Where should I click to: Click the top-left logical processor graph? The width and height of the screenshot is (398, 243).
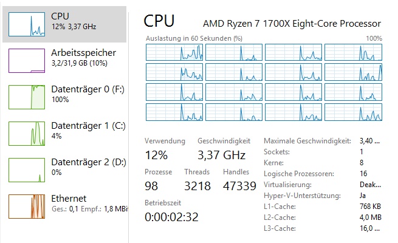174,52
